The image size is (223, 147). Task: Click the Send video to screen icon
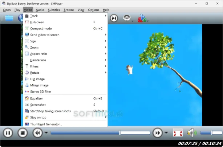click(27, 34)
